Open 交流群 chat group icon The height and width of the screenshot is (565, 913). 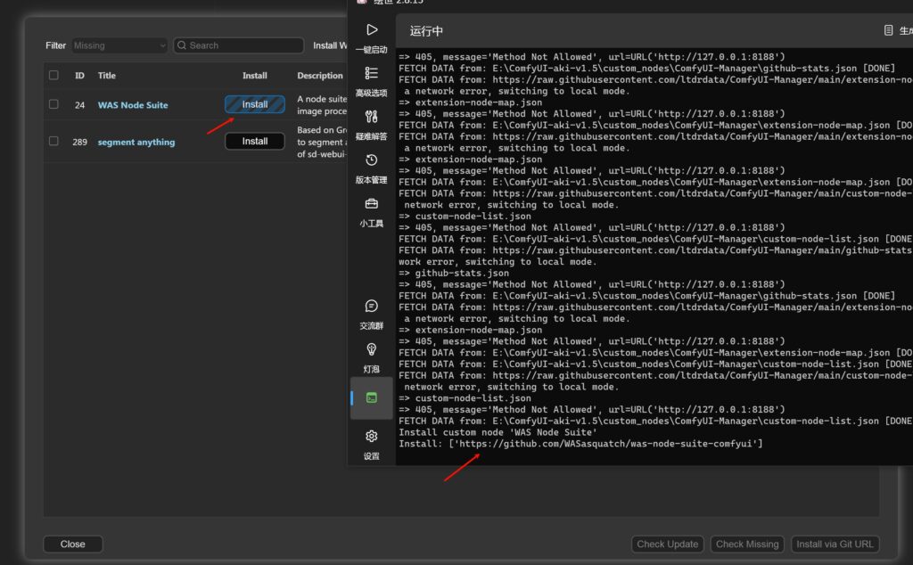pos(372,306)
